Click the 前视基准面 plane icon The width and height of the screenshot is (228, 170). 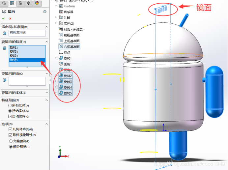coord(61,35)
